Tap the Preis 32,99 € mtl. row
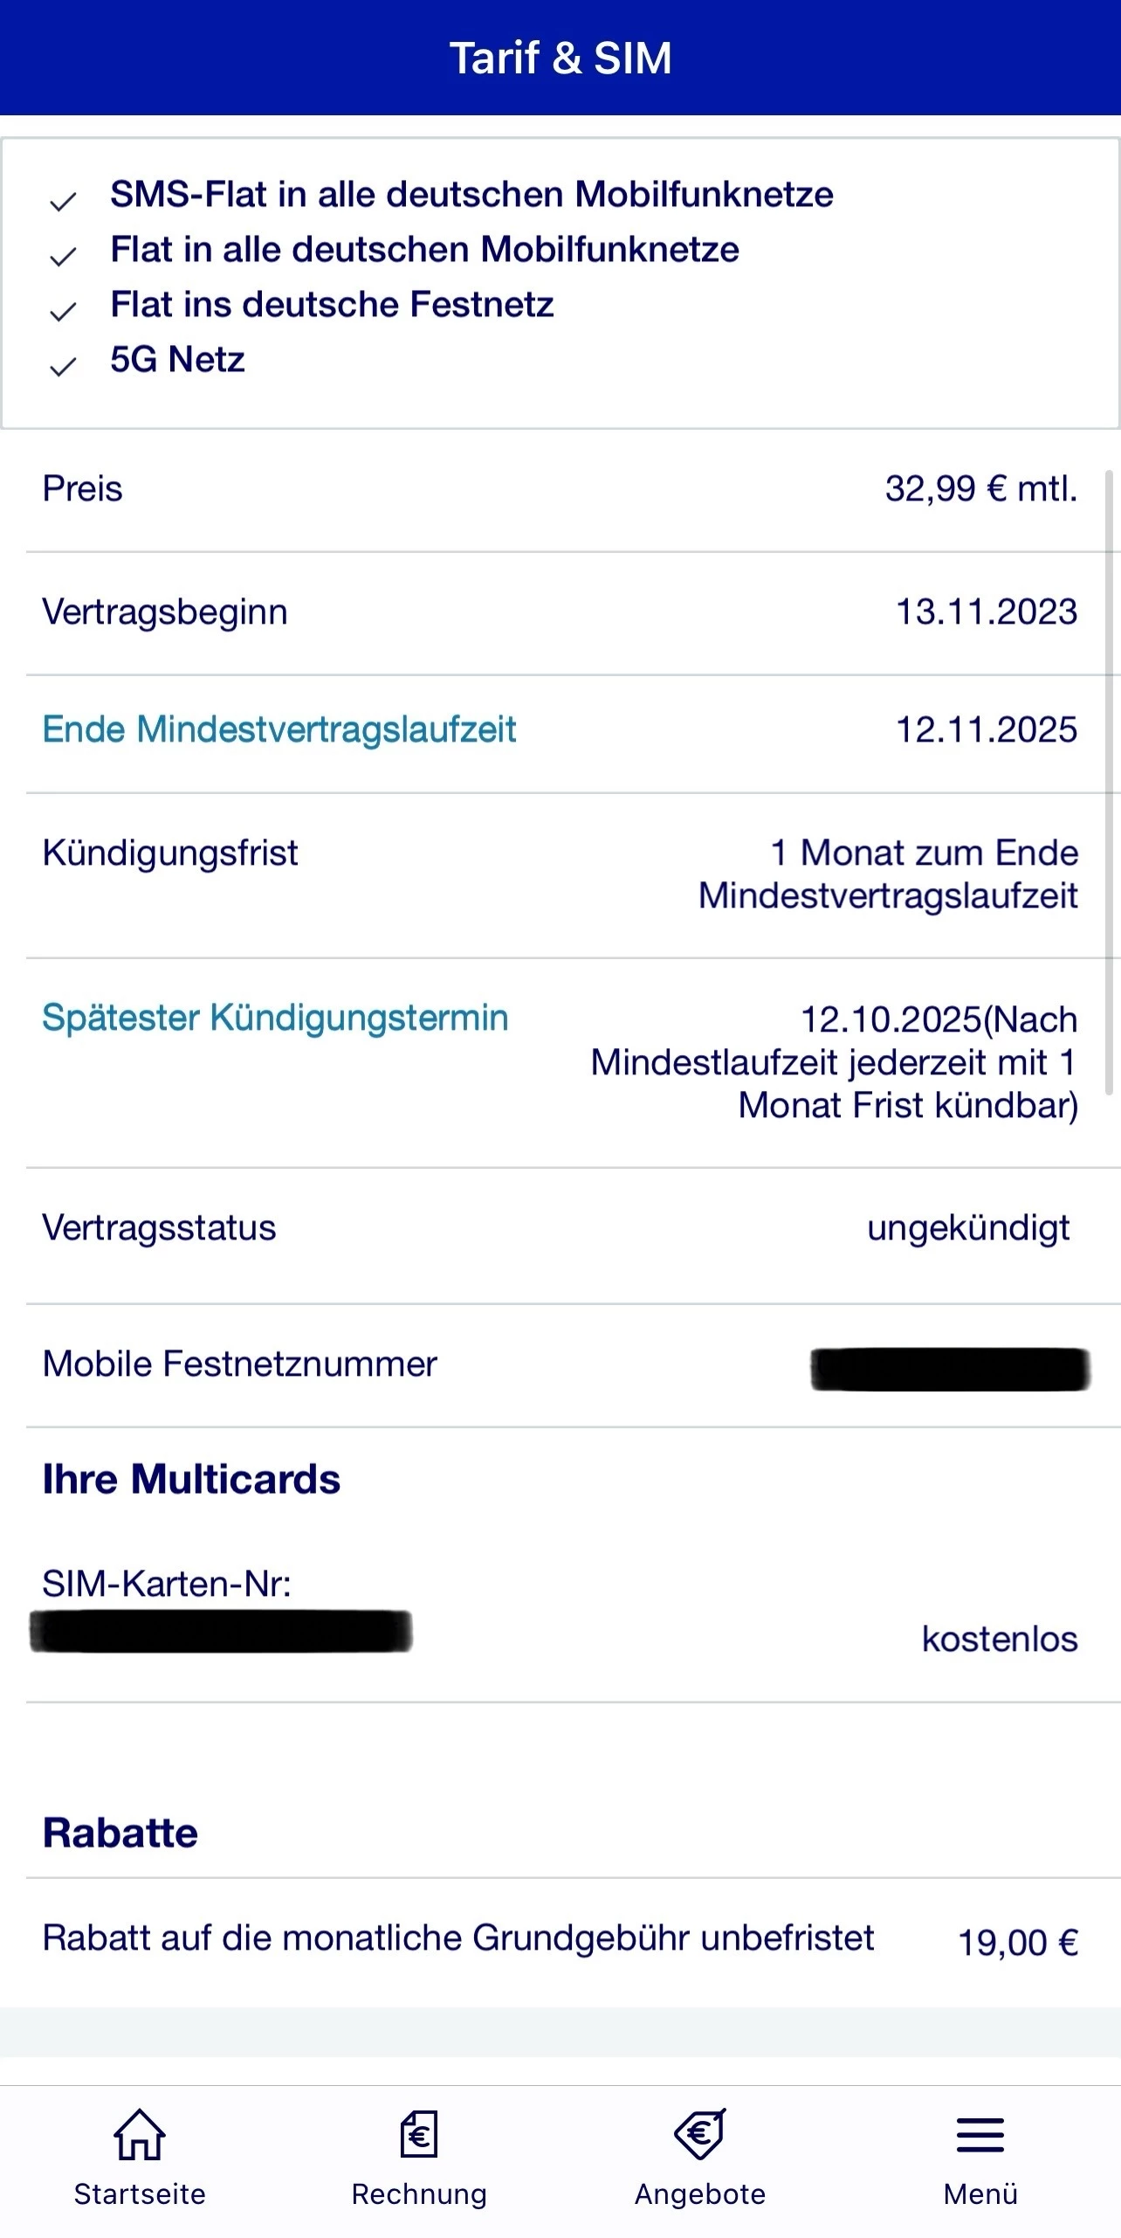The image size is (1121, 2238). pos(560,489)
